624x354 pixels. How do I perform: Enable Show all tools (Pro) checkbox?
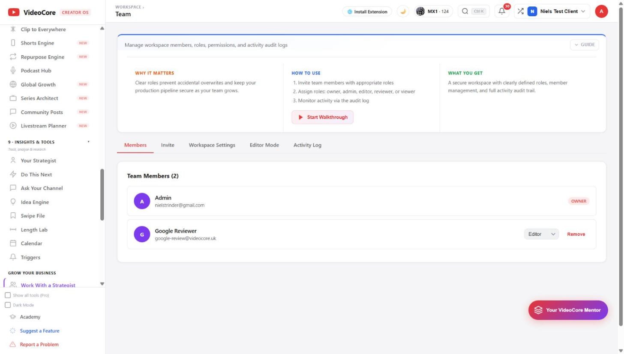(x=8, y=295)
